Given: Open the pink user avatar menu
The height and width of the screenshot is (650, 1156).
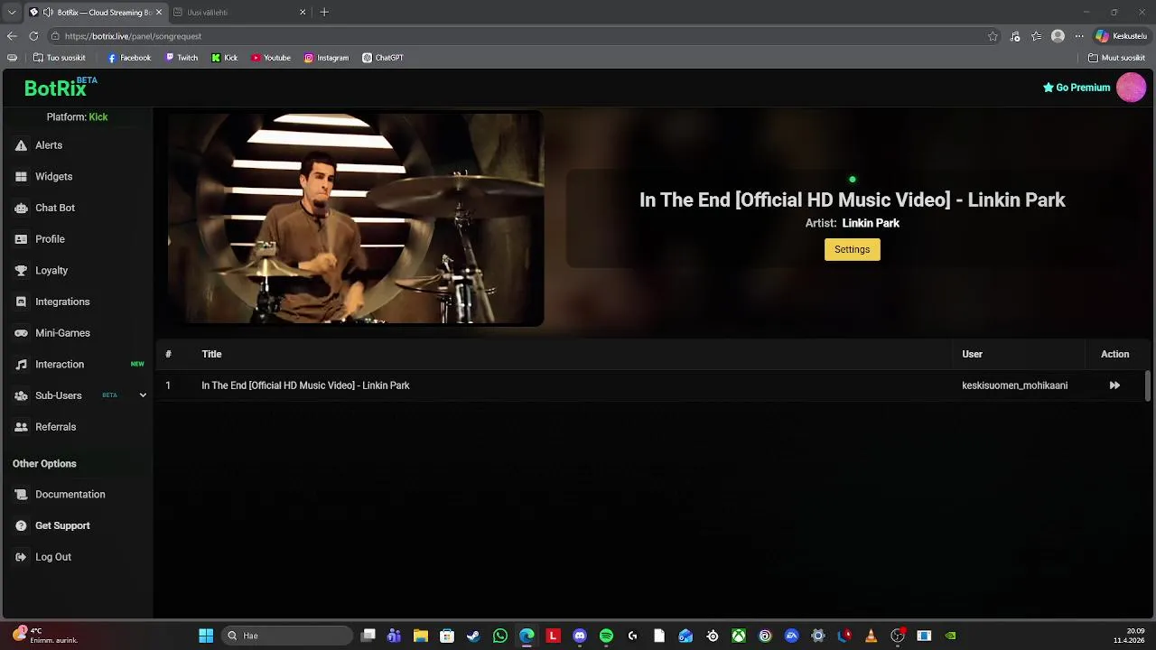Looking at the screenshot, I should click(x=1131, y=88).
